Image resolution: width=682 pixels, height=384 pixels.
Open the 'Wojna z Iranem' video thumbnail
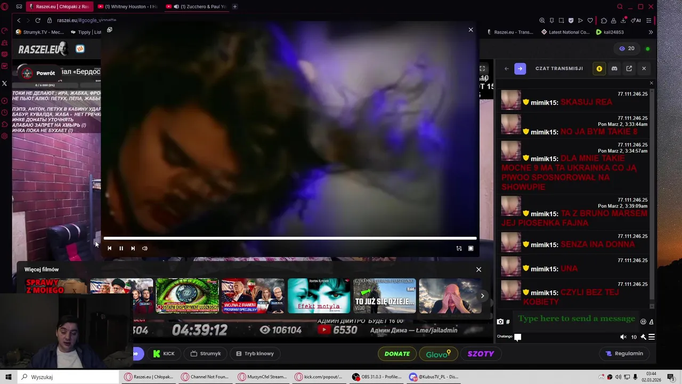(253, 296)
